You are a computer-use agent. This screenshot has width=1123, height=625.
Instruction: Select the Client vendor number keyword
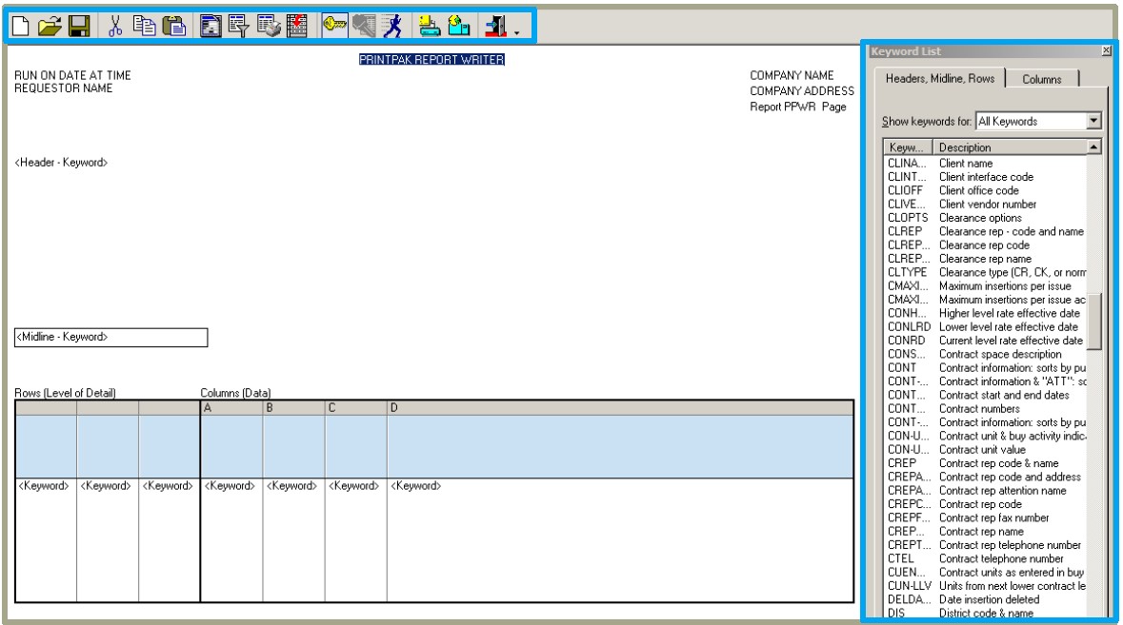tap(986, 204)
